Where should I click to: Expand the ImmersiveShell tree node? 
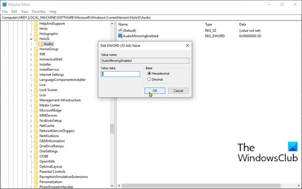[31, 59]
